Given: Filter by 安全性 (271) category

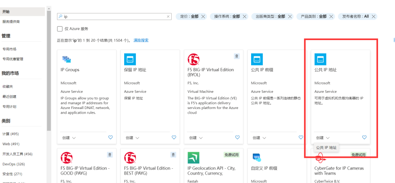Looking at the screenshot, I should pos(12,174).
